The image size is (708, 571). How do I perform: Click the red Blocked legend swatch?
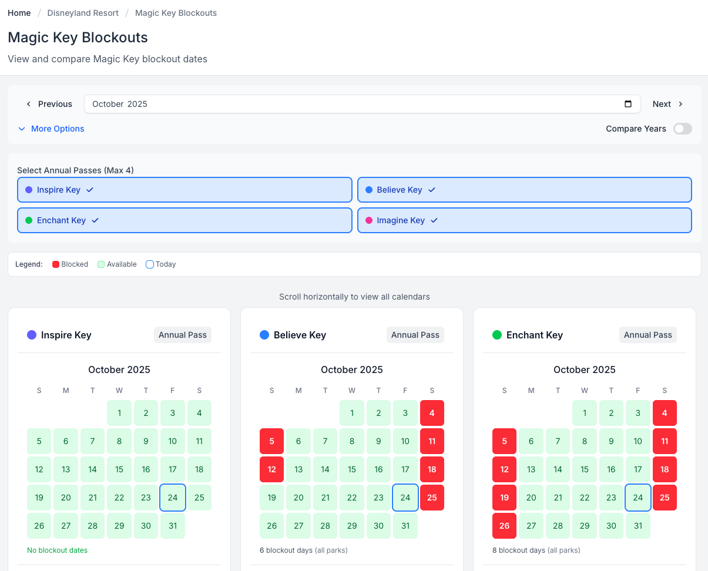click(x=56, y=264)
